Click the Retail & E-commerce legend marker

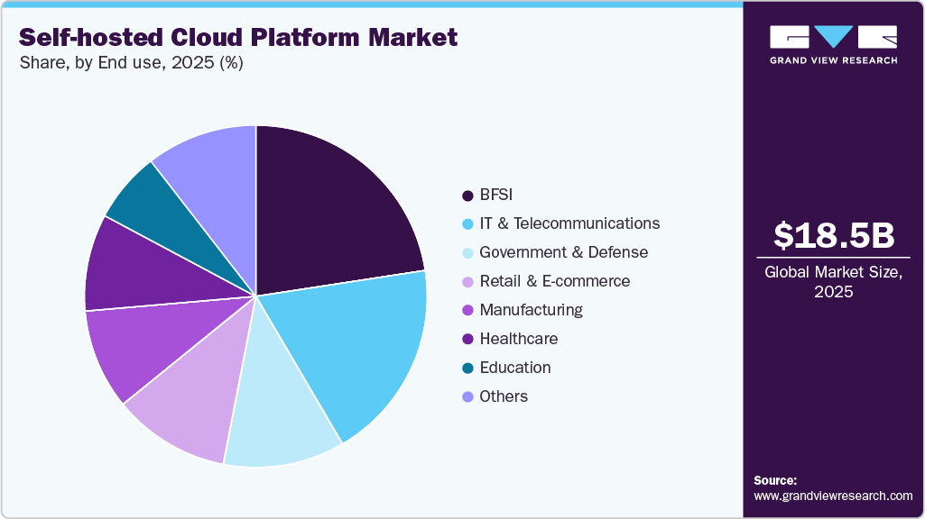466,281
